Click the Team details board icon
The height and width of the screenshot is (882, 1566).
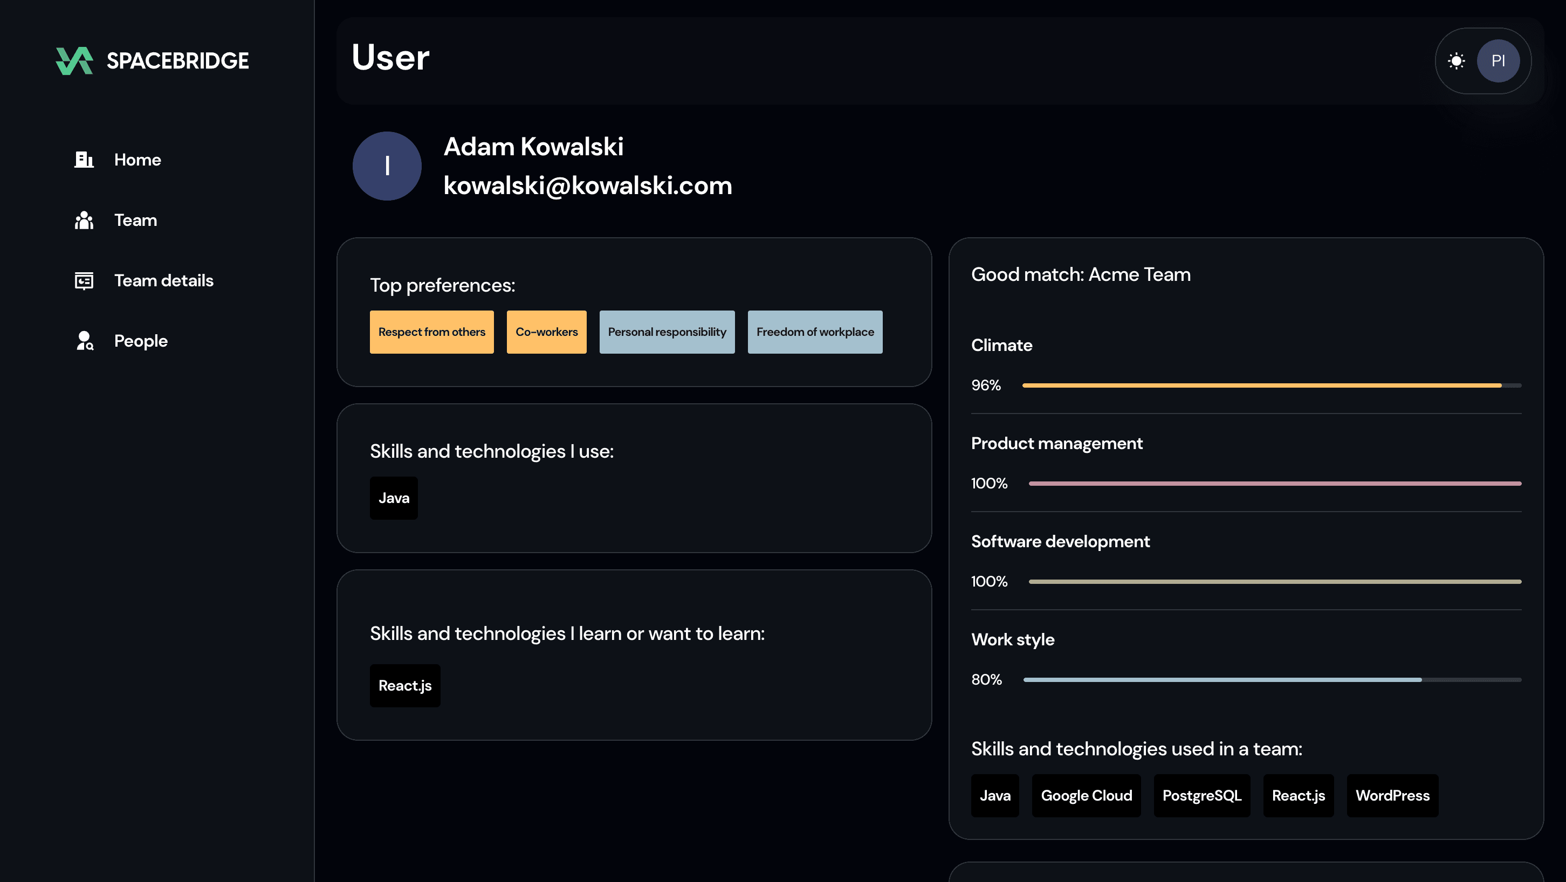tap(84, 281)
